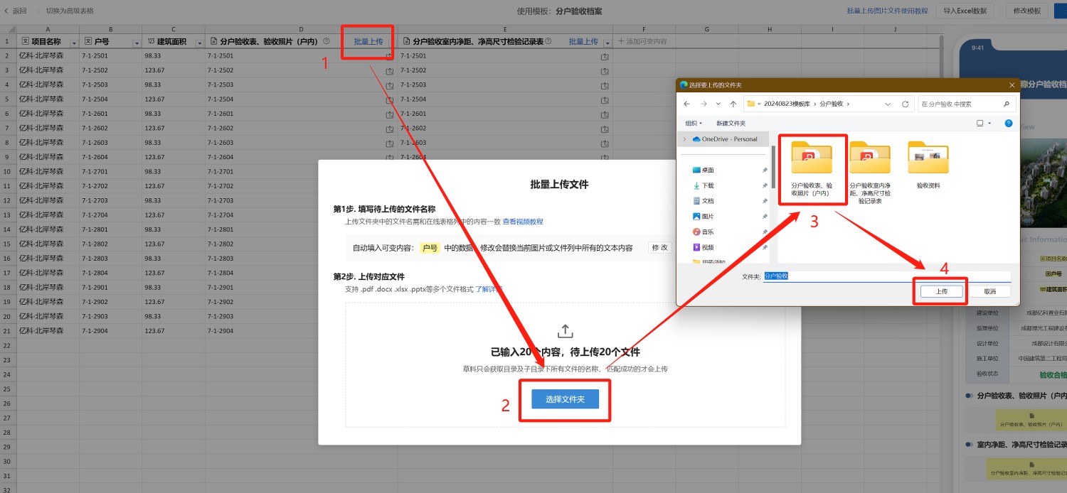The height and width of the screenshot is (493, 1067).
Task: Open the 户号 column filter dropdown
Action: point(137,42)
